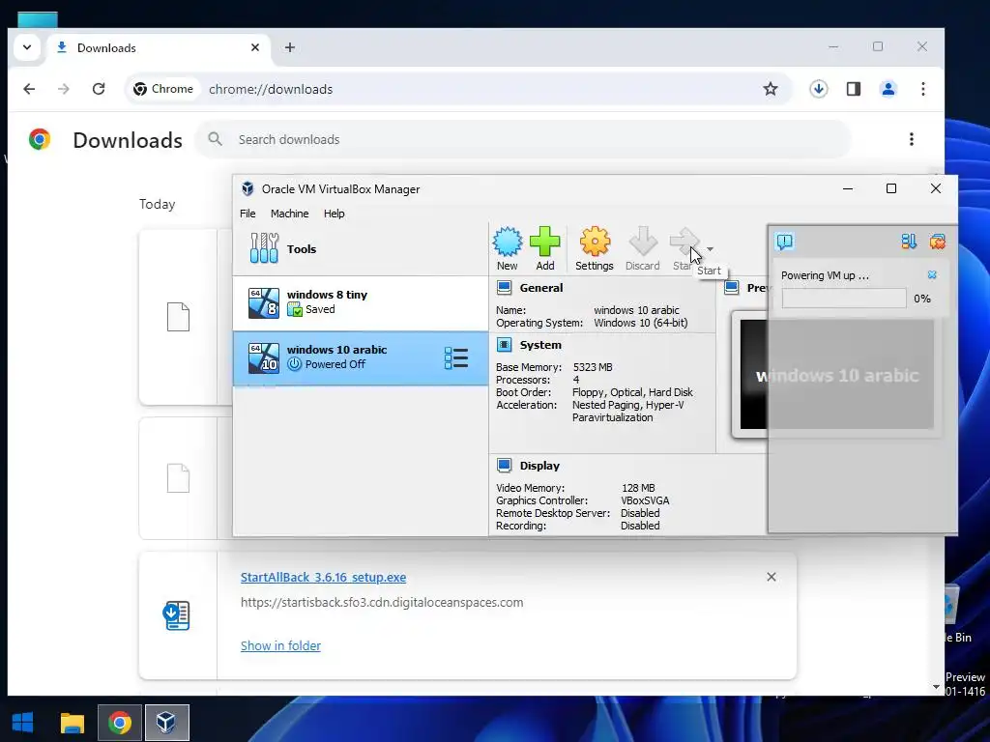The image size is (990, 742).
Task: Open the File menu in VirtualBox
Action: click(247, 214)
